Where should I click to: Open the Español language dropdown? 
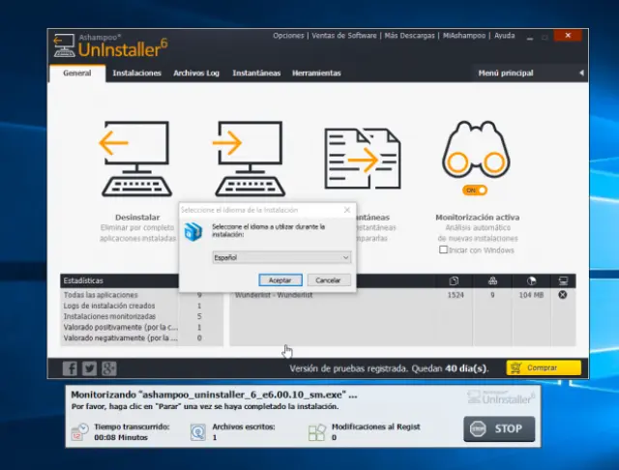coord(281,257)
